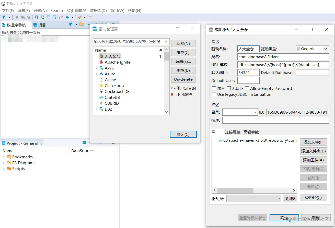Screen dimensions: 335x228
Task: Open the dashboard gauge icon in toolbar
Action: [x=61, y=17]
